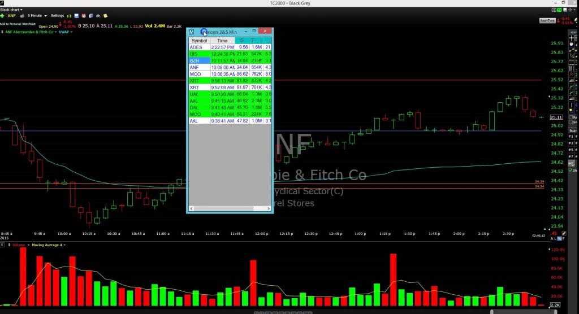Click the crosshair pointer drawing tool
Image resolution: width=579 pixels, height=314 pixels.
pyautogui.click(x=572, y=38)
